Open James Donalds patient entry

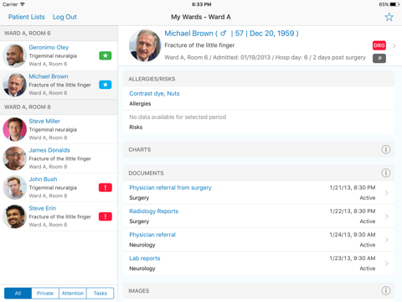click(x=59, y=159)
